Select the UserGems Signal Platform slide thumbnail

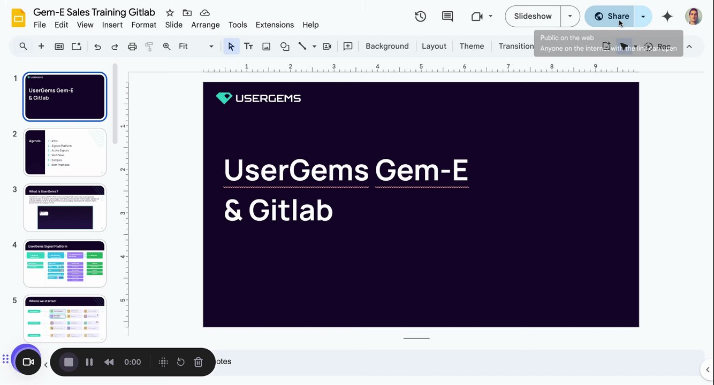[x=65, y=264]
